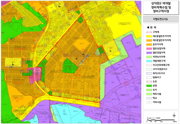This screenshot has width=180, height=124.
Task: Click the 학교 hatched legend symbol
Action: click(x=149, y=98)
